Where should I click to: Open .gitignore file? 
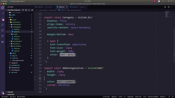click(x=19, y=63)
